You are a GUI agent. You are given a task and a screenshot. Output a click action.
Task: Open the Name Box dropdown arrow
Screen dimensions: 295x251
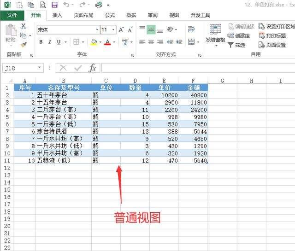pyautogui.click(x=39, y=68)
